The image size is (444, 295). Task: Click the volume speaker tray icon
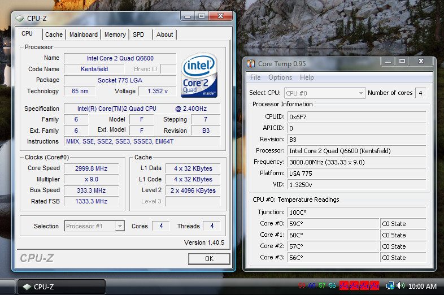click(x=401, y=285)
